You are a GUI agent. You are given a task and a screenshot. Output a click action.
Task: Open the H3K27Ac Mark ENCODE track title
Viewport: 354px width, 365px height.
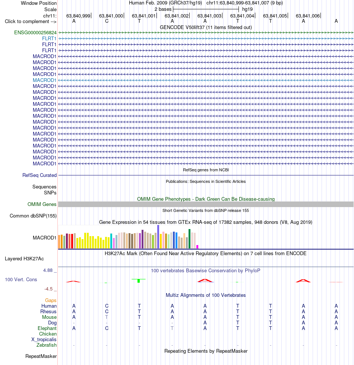coord(206,254)
